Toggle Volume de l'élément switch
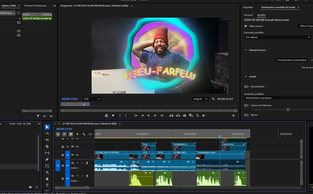This screenshot has height=194, width=313. click(x=246, y=105)
